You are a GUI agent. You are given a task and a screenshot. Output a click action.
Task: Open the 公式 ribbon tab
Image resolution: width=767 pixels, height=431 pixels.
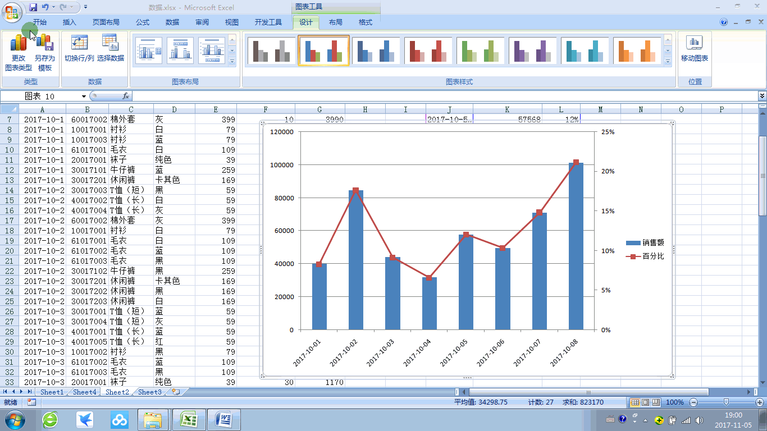coord(143,22)
